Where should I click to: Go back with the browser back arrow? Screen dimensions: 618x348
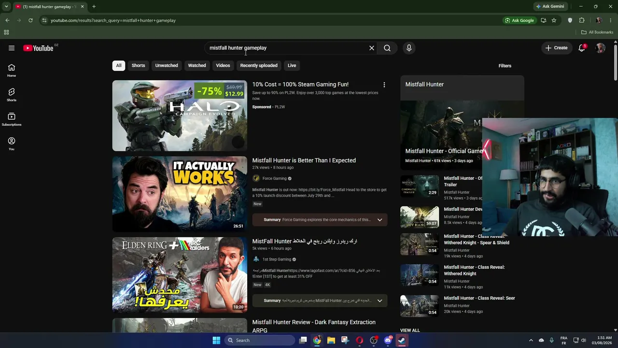[7, 20]
